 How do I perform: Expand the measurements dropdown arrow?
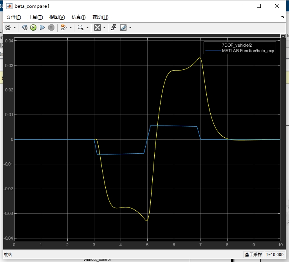130,28
